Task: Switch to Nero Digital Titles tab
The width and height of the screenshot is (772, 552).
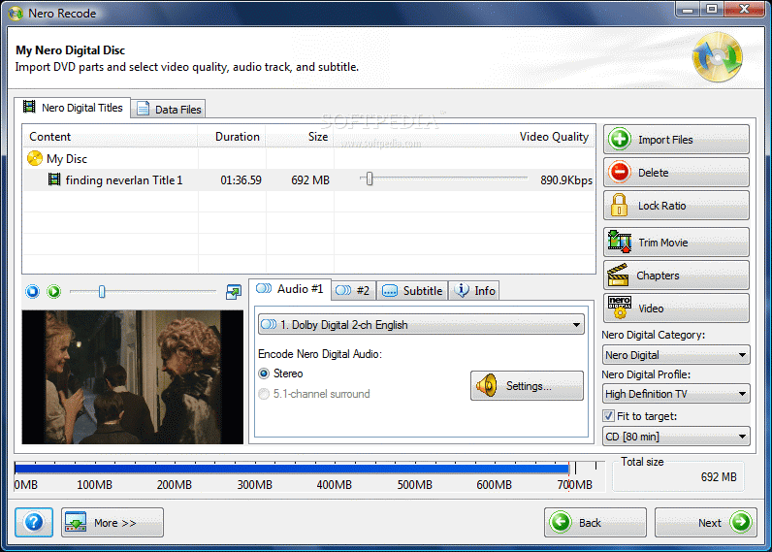Action: [x=73, y=108]
